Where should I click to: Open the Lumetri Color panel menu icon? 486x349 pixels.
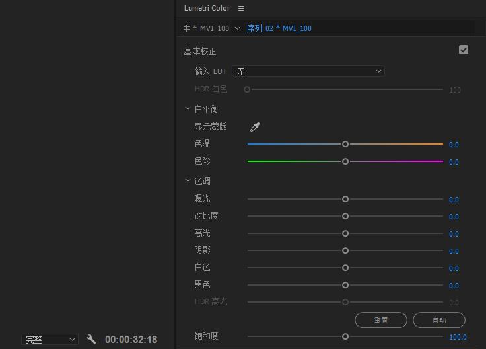coord(241,9)
